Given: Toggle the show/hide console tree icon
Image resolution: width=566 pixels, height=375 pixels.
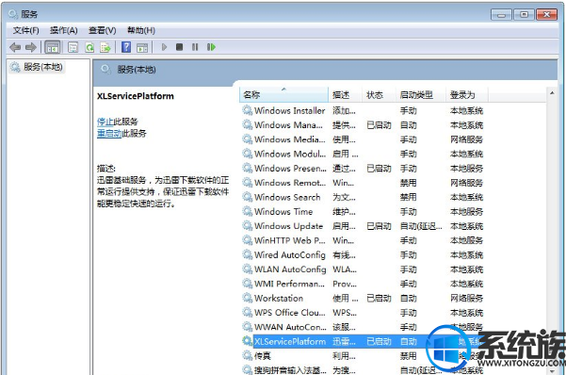Looking at the screenshot, I should point(53,47).
